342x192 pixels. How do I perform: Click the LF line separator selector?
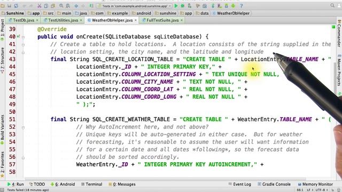coord(310,190)
